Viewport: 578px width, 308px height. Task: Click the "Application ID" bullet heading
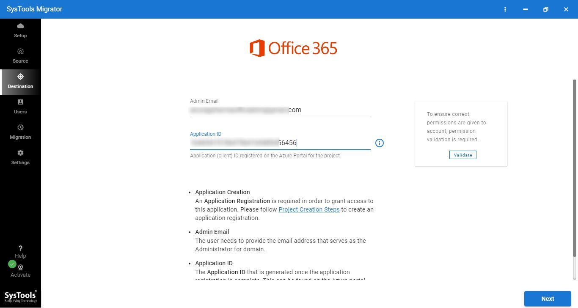coord(214,263)
